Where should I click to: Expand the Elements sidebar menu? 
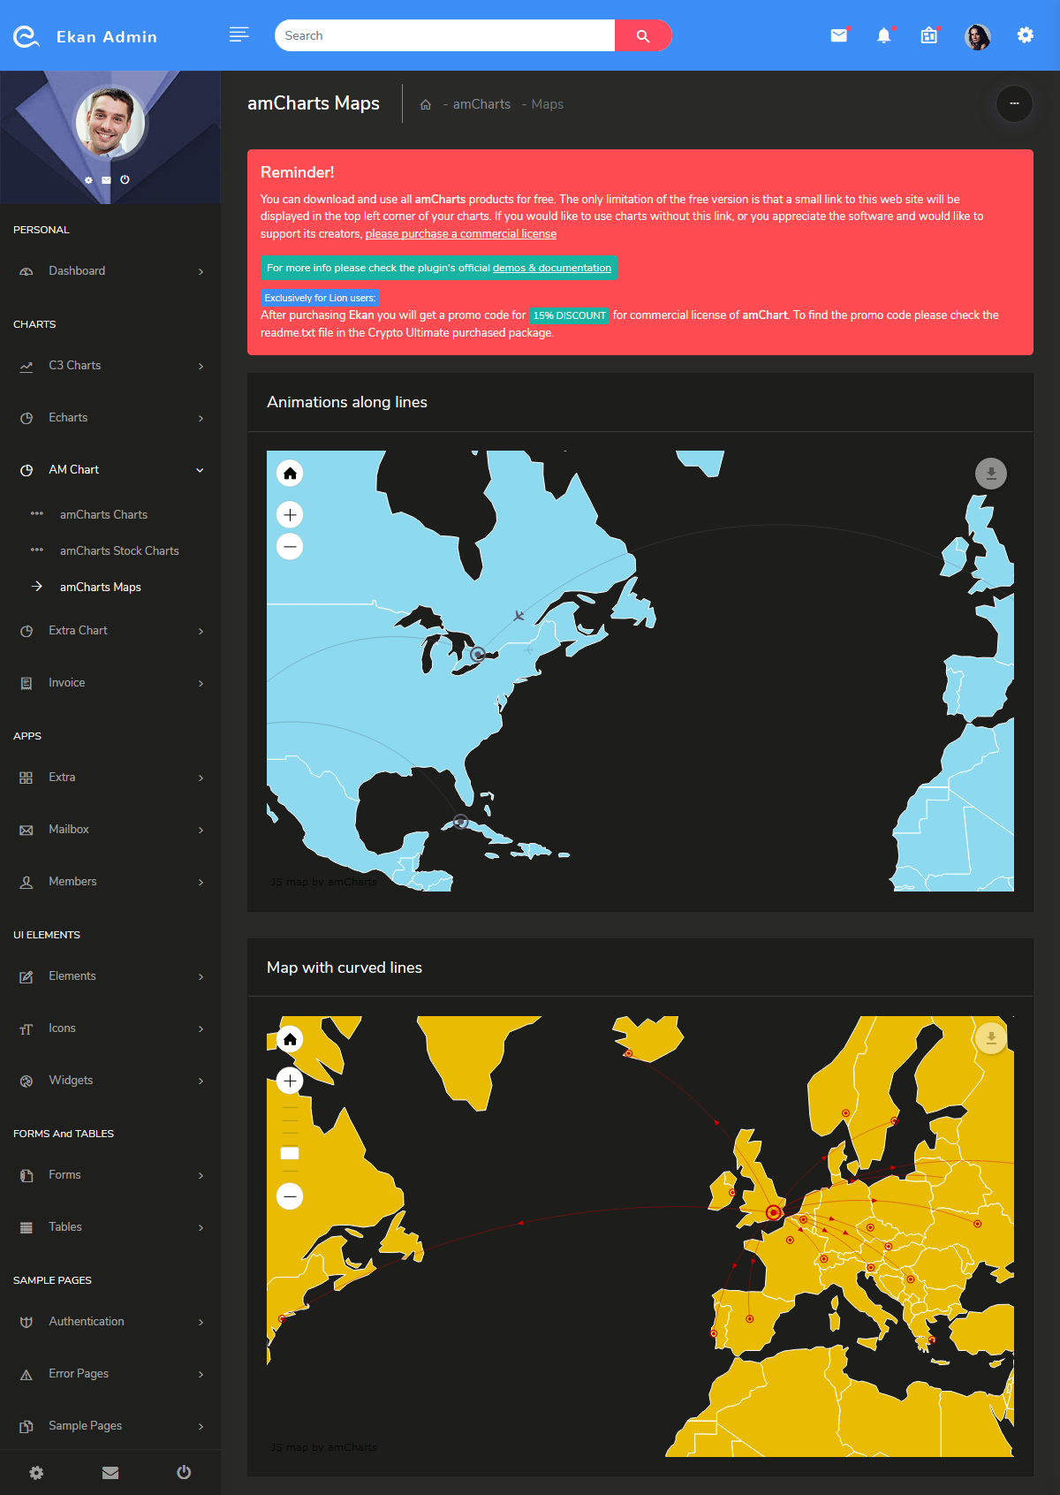(x=110, y=976)
